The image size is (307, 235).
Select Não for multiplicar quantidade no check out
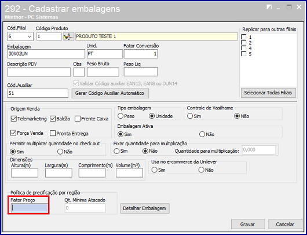click(x=60, y=152)
